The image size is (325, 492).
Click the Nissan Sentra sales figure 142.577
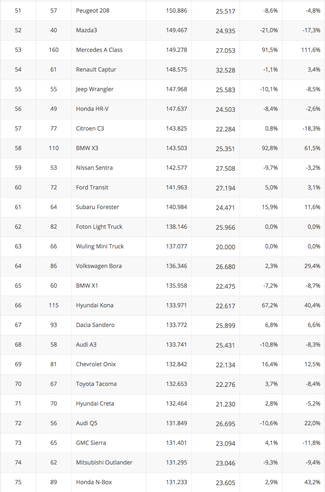tap(176, 168)
